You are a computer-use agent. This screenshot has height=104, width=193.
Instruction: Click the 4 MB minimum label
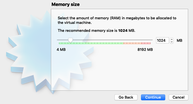coord(61,49)
